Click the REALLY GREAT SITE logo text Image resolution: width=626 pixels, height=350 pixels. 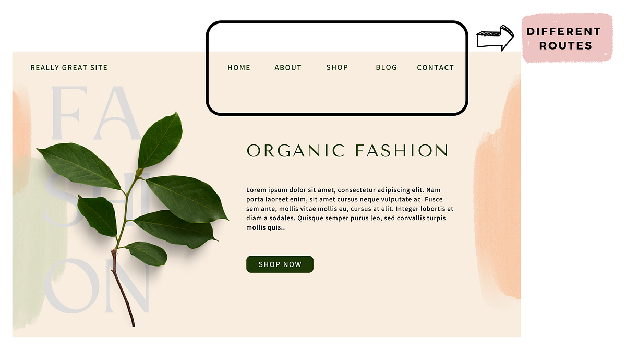click(69, 68)
